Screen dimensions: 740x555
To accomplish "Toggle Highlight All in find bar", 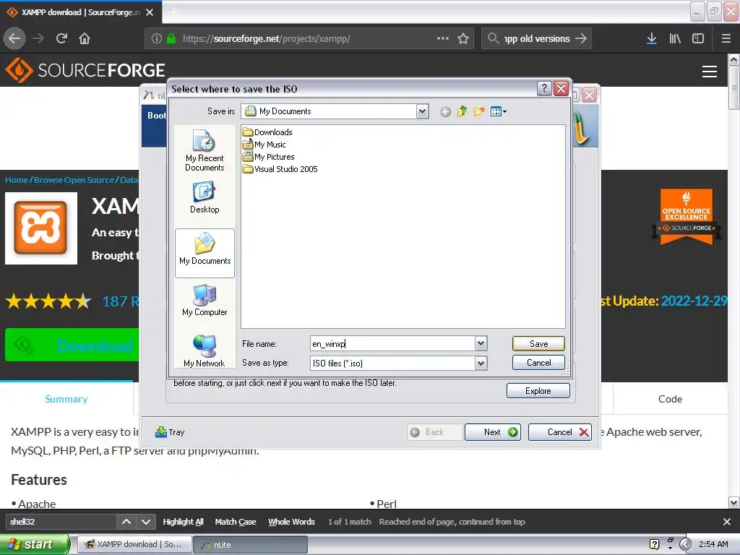I will (183, 522).
